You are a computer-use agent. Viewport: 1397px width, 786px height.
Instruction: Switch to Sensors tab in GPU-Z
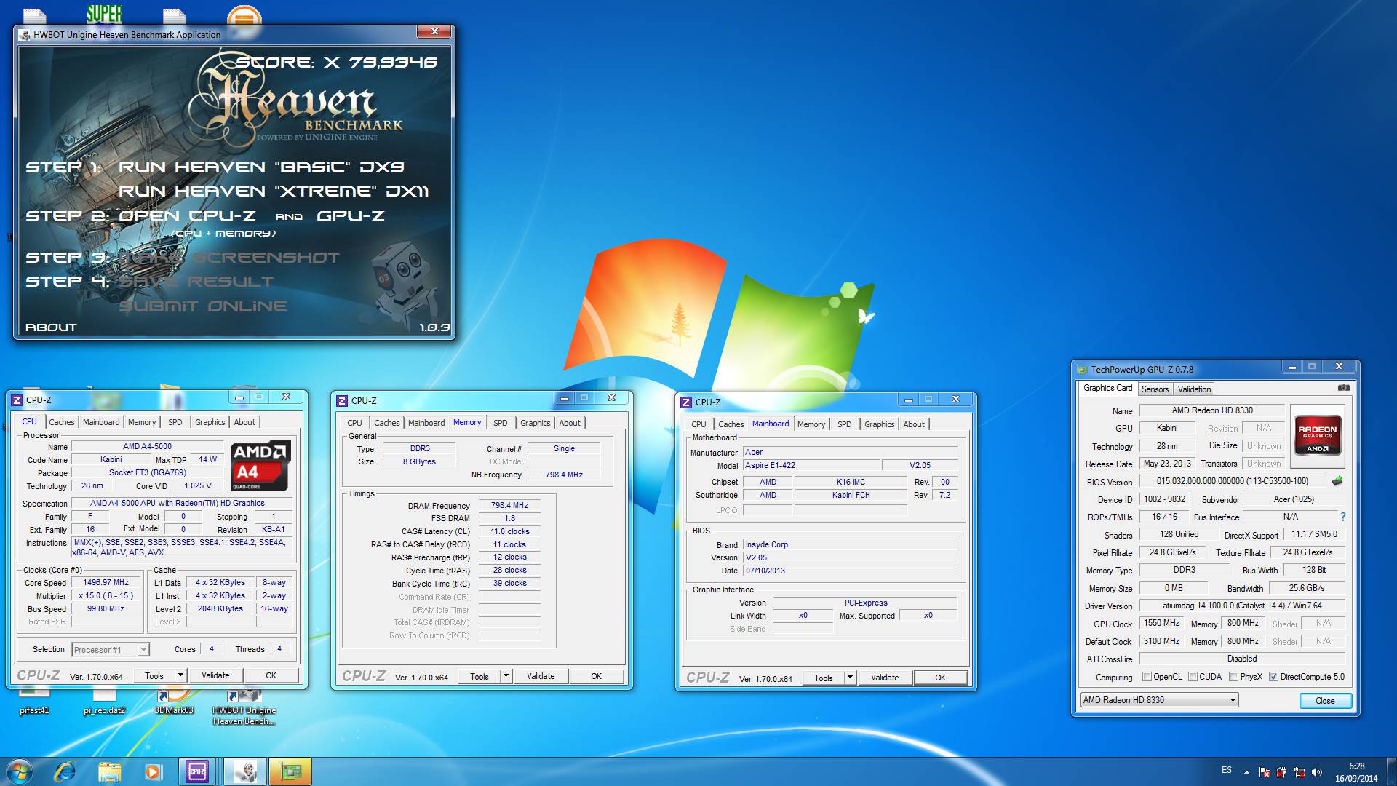coord(1155,389)
